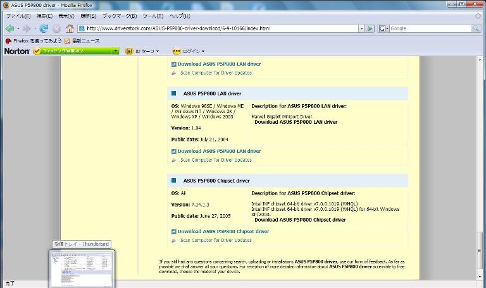Viewport: 486px width, 288px height.
Task: Expand the address bar URL history dropdown
Action: point(361,28)
